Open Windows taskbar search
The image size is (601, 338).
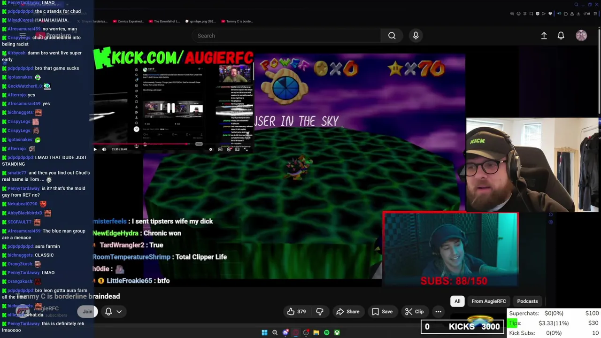point(275,333)
